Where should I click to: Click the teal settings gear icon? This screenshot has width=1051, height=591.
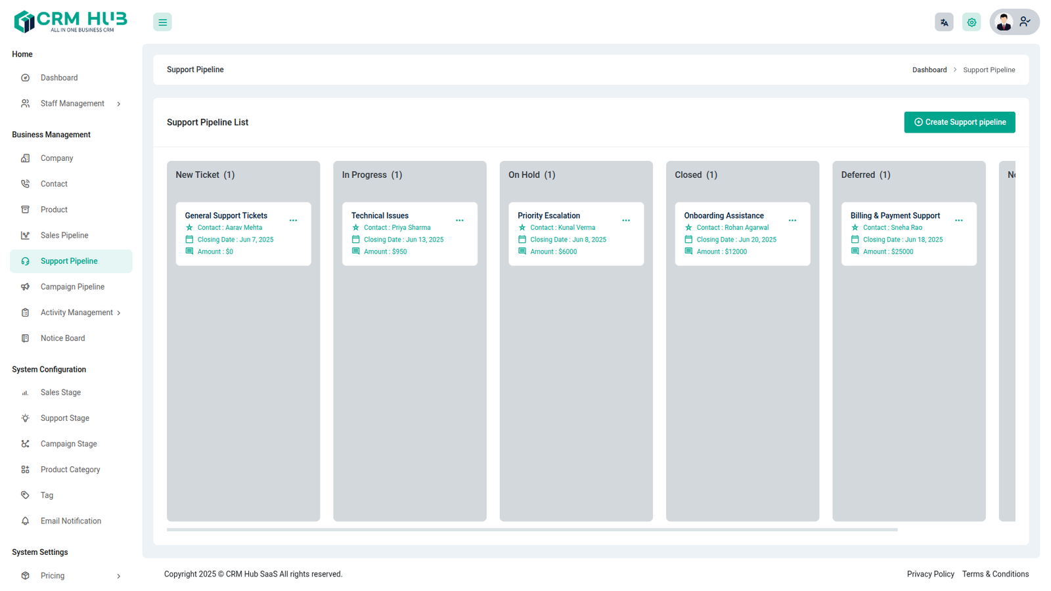[972, 22]
